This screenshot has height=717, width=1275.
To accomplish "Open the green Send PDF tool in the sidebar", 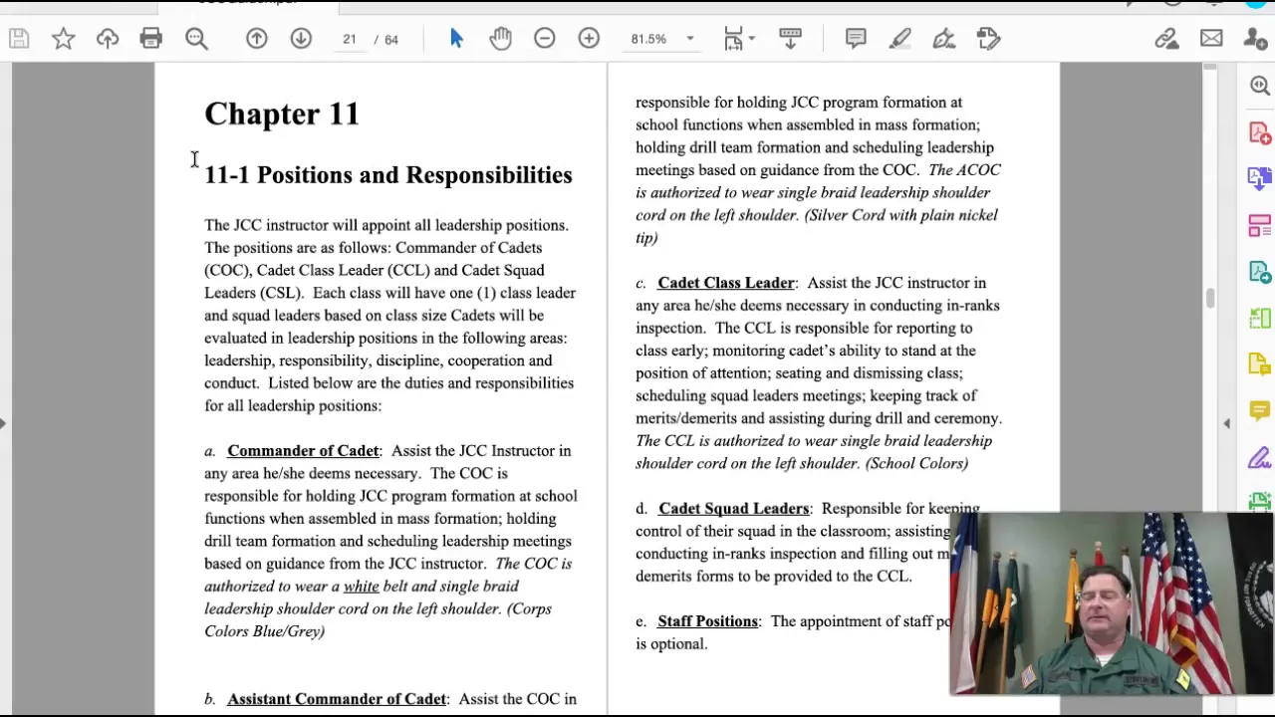I will 1260,272.
